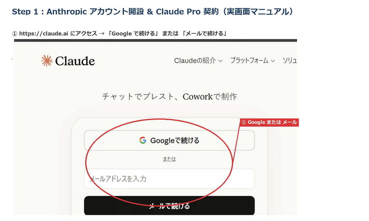Click the "チャットでブレスト、Coworkで制作" headline

pyautogui.click(x=169, y=96)
